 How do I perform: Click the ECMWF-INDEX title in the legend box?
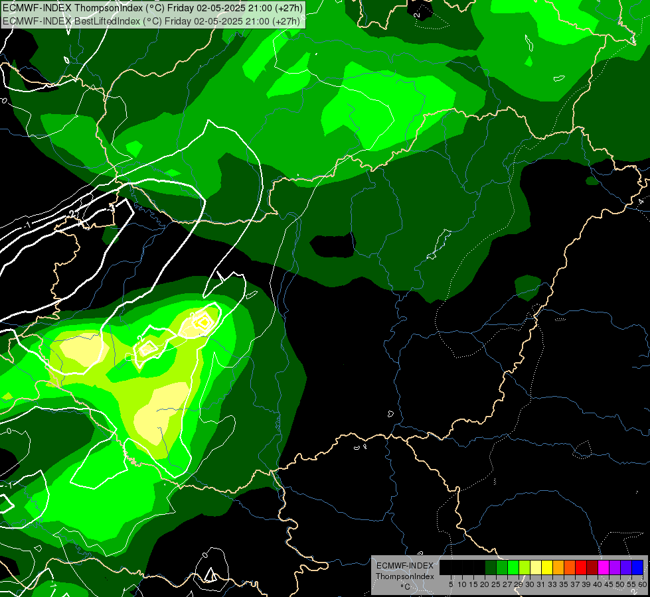(405, 566)
